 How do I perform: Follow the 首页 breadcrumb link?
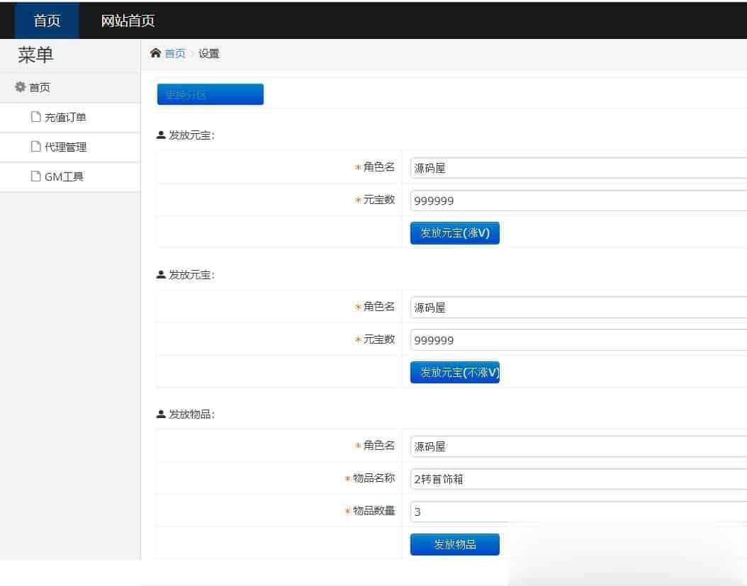[175, 53]
